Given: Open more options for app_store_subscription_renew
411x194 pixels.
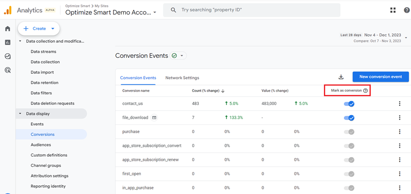Looking at the screenshot, I should pyautogui.click(x=400, y=160).
